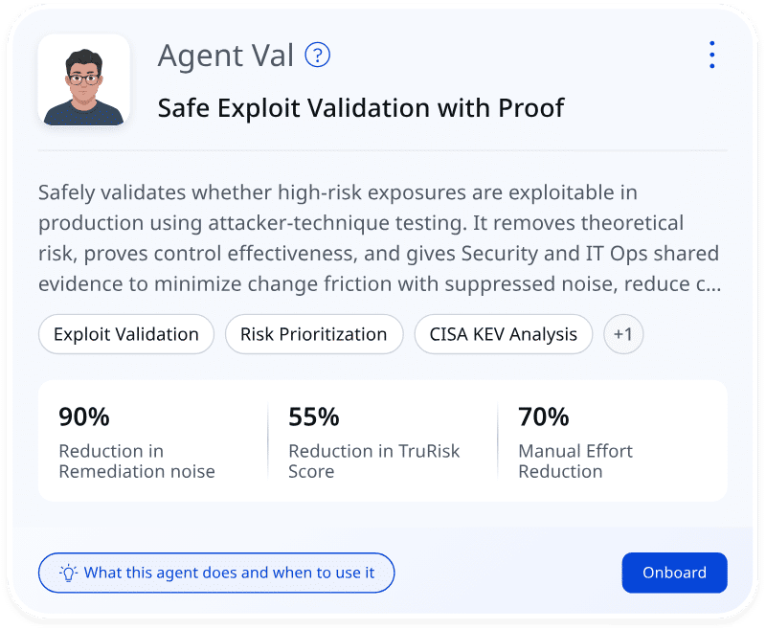Click the lightbulb icon in the info button
Screen dimensions: 766x630
[68, 573]
